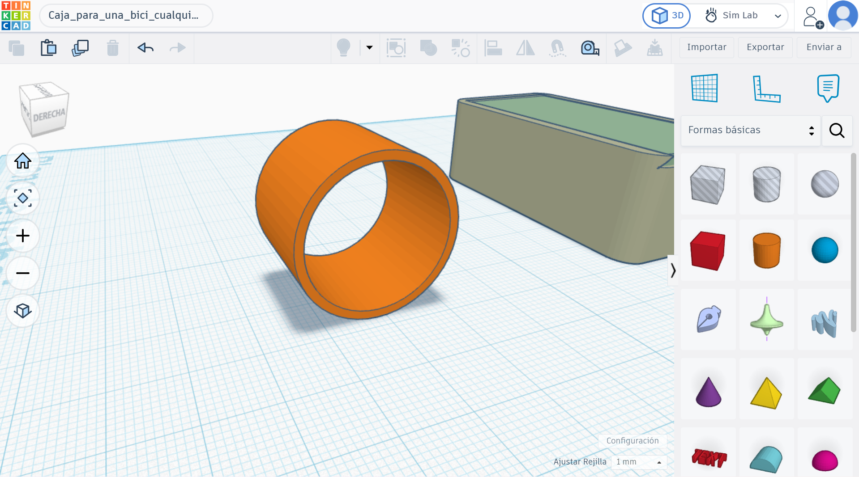This screenshot has height=477, width=859.
Task: Select the green Roof shape
Action: (x=825, y=389)
